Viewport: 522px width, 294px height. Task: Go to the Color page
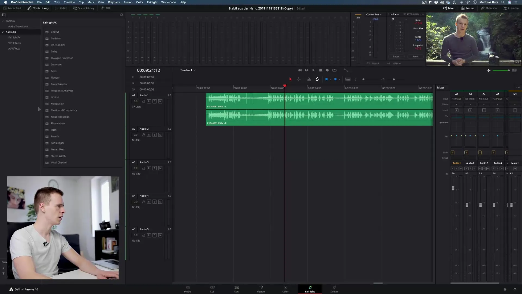[285, 289]
